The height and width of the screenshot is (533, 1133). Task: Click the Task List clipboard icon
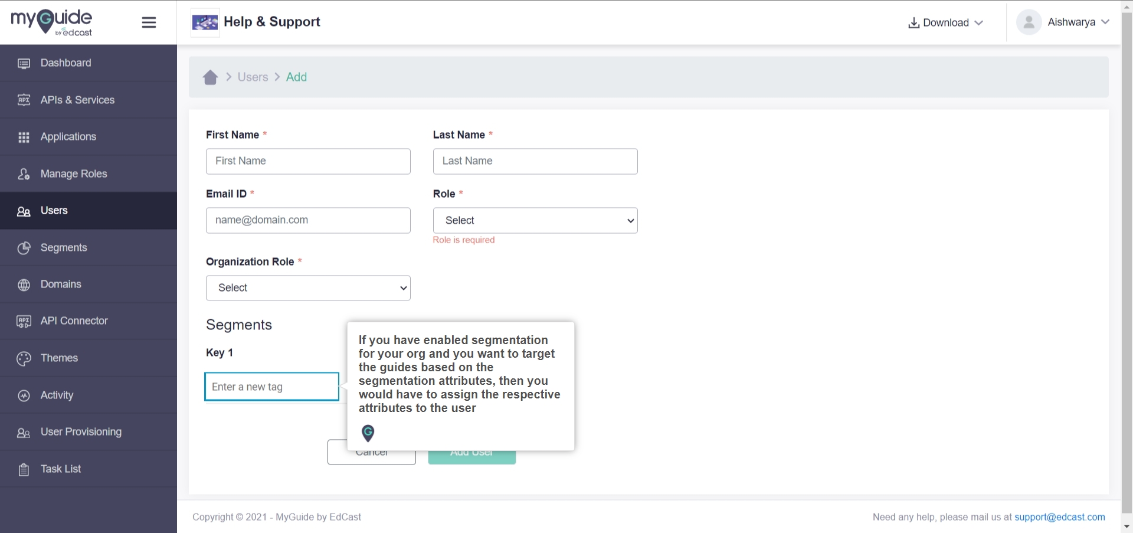pos(24,470)
